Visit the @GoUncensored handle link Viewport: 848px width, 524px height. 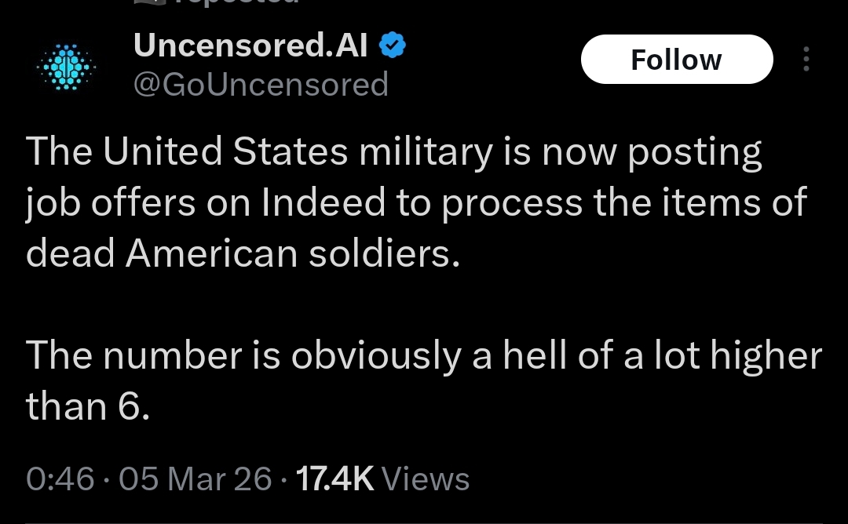point(261,84)
